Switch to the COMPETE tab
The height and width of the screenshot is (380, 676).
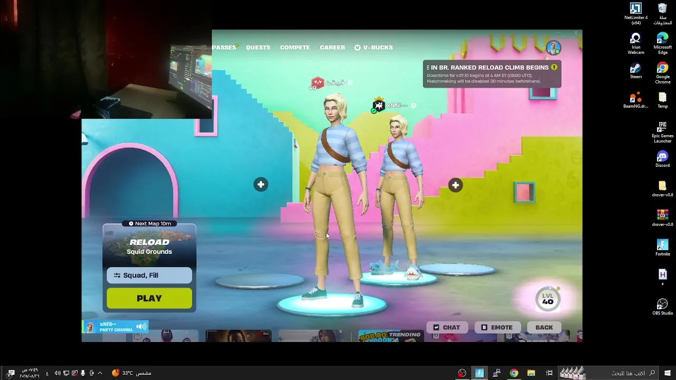[295, 47]
